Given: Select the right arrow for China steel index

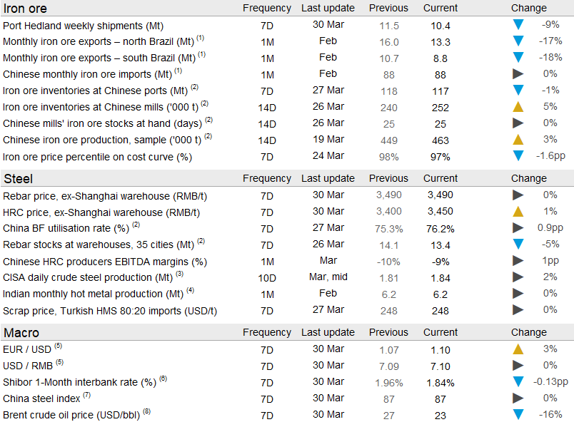Looking at the screenshot, I should pyautogui.click(x=518, y=398).
